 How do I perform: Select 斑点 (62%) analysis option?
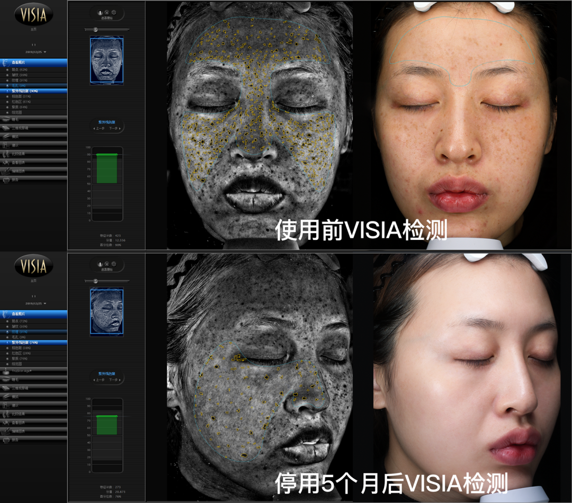(x=33, y=69)
